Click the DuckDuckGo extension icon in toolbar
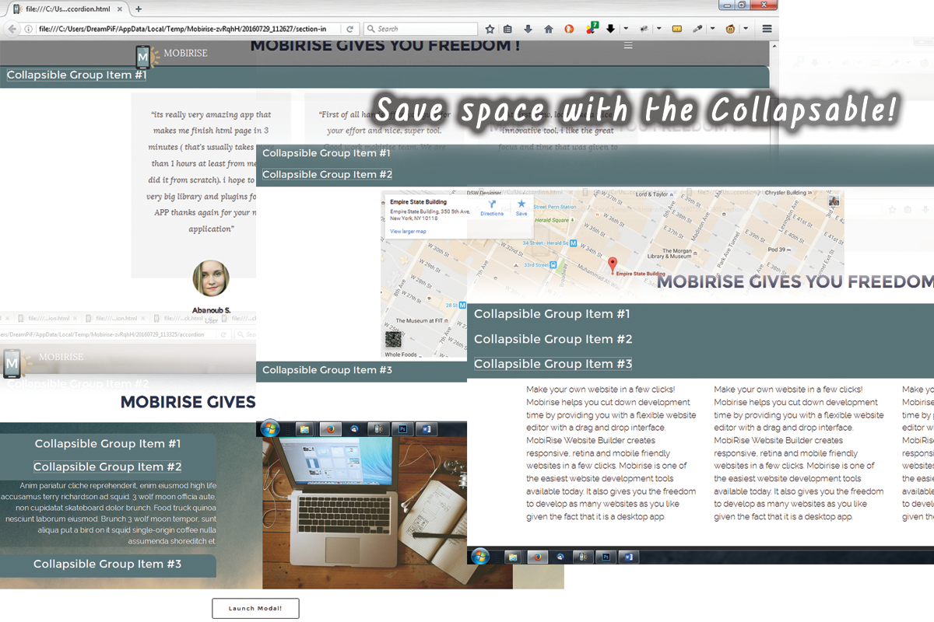The height and width of the screenshot is (622, 934). pyautogui.click(x=569, y=29)
